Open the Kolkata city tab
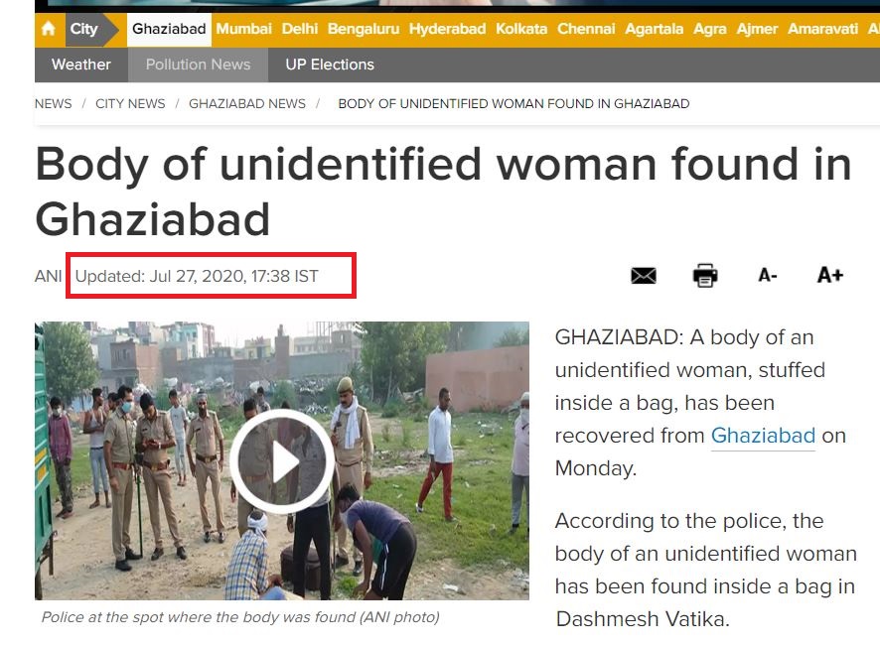 point(521,29)
